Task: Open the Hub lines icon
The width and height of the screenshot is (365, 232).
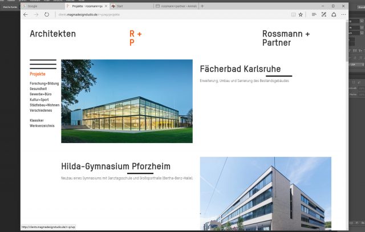Action: [314, 14]
